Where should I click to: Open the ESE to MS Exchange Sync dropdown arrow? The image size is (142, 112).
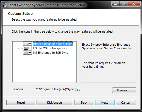click(30, 48)
